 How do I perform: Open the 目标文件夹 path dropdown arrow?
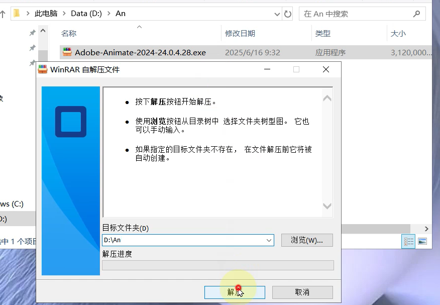pyautogui.click(x=269, y=240)
